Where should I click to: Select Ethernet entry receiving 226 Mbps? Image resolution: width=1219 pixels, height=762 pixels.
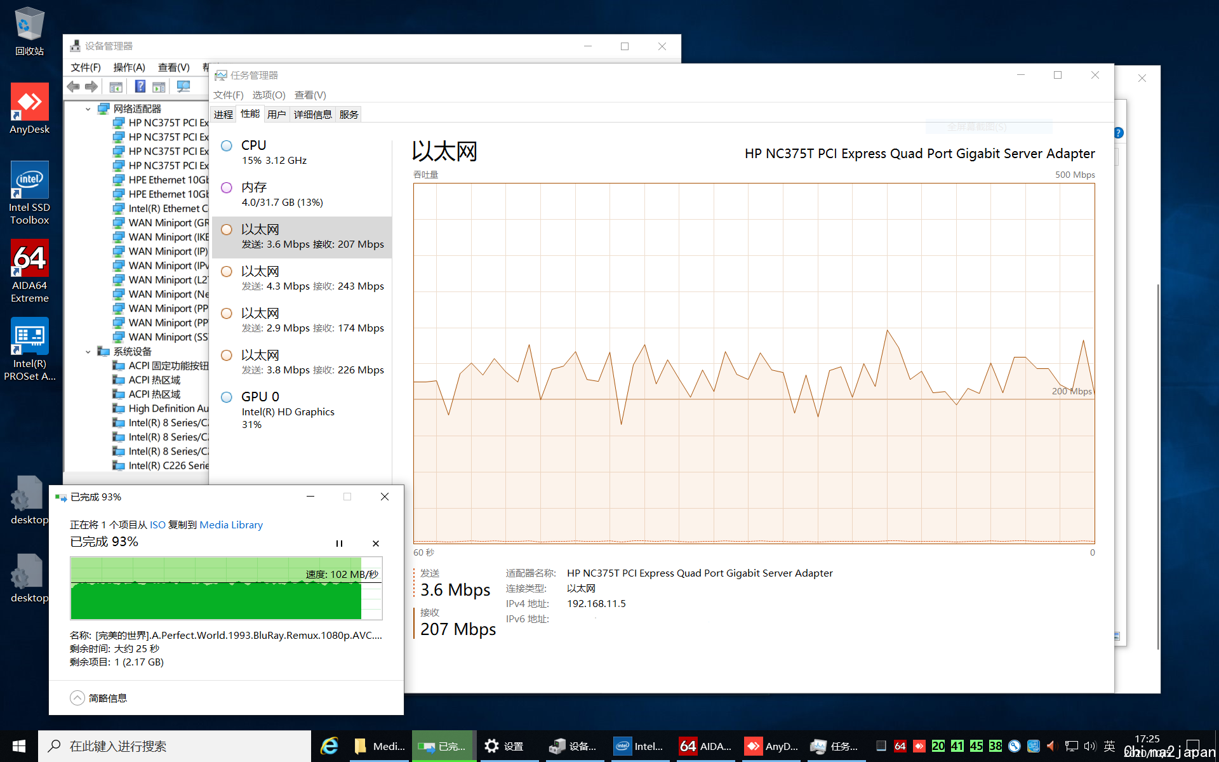click(302, 363)
